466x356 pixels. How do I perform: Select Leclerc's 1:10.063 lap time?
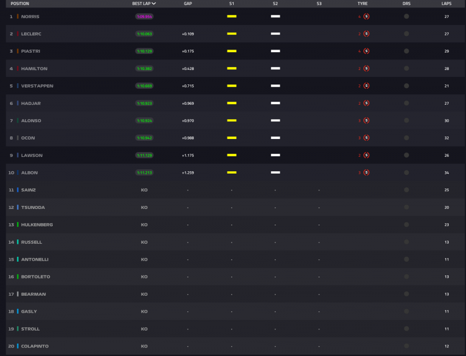pos(144,34)
